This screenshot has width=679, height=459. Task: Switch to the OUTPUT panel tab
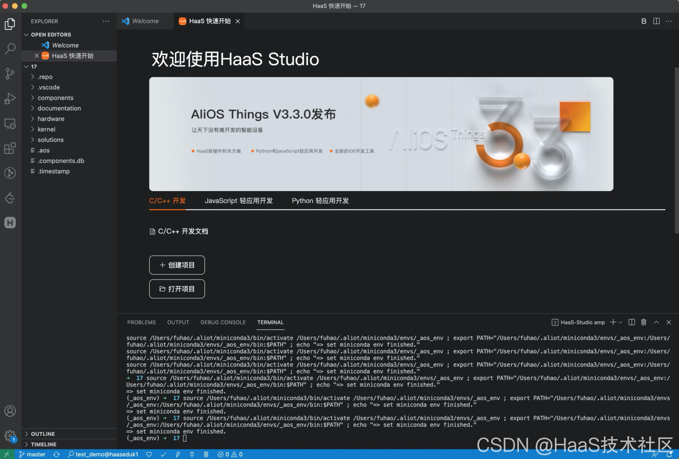click(178, 322)
